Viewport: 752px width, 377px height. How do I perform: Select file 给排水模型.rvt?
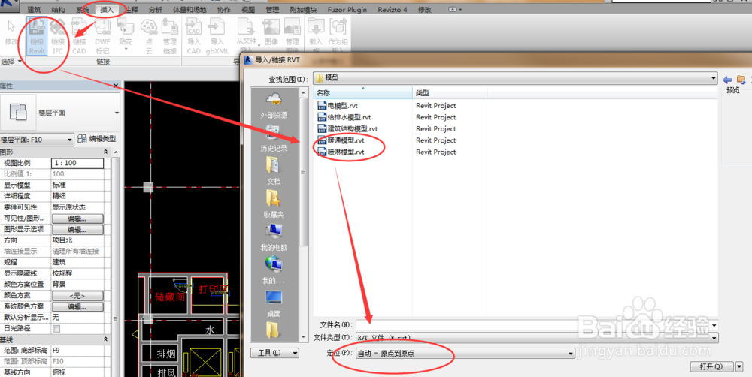tap(344, 117)
